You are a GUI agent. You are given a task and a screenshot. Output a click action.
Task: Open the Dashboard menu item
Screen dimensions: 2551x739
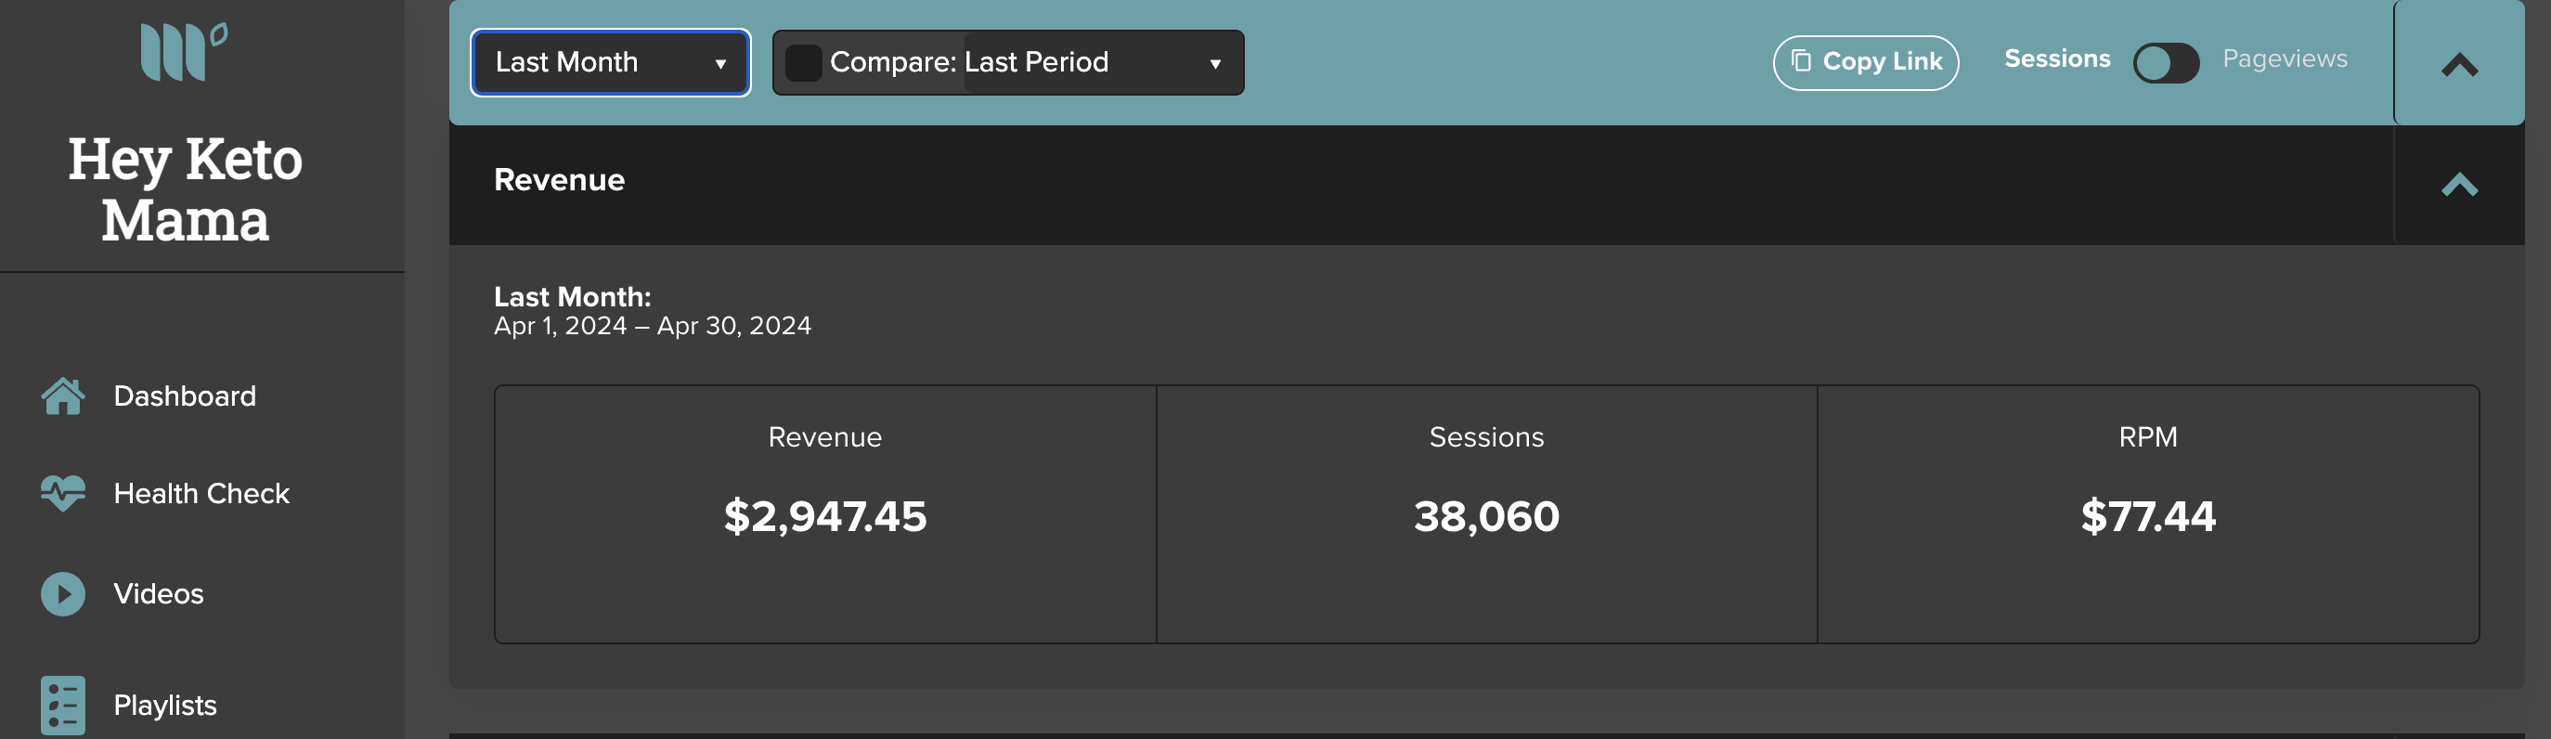[184, 396]
